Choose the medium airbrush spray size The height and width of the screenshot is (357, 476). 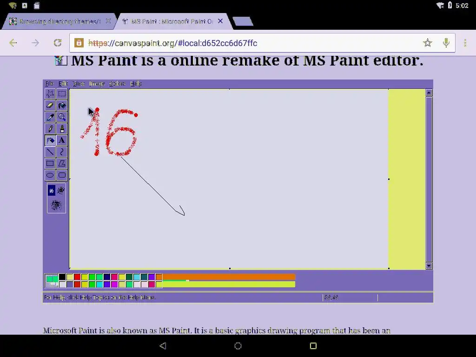[61, 190]
